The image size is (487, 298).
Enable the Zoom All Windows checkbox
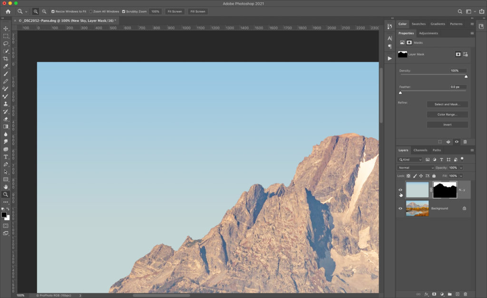(91, 11)
